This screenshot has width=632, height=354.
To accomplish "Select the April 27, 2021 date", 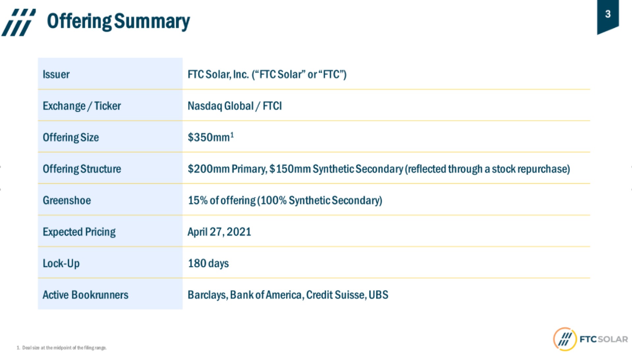I will pyautogui.click(x=219, y=232).
